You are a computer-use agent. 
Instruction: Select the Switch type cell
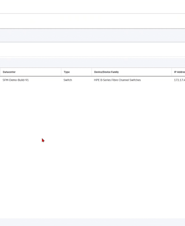pyautogui.click(x=68, y=80)
